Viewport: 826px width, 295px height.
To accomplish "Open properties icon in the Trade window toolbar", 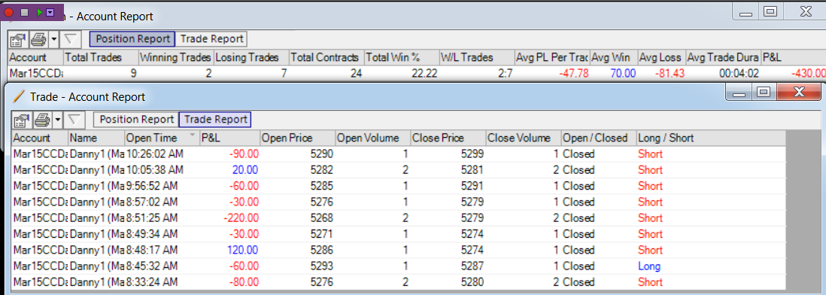I will [22, 120].
